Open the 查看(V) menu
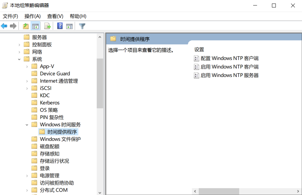The image size is (302, 195). [x=55, y=16]
